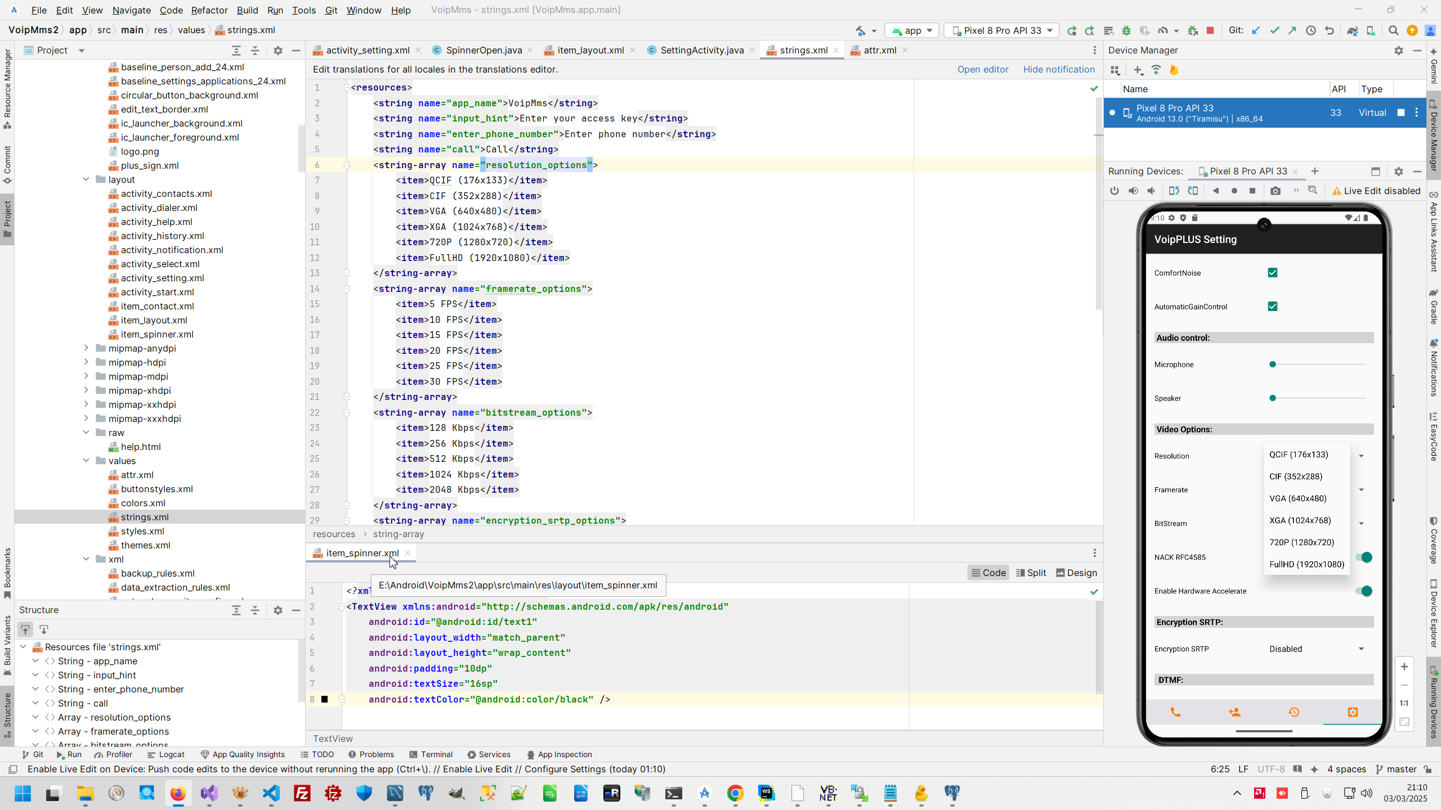Click the Git commit checkmark icon
This screenshot has height=810, width=1441.
pyautogui.click(x=1274, y=30)
